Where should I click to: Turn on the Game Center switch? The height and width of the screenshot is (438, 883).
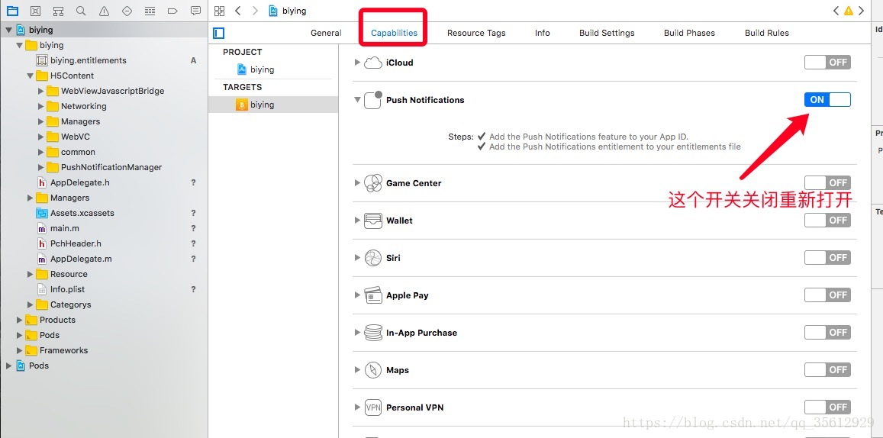click(827, 182)
